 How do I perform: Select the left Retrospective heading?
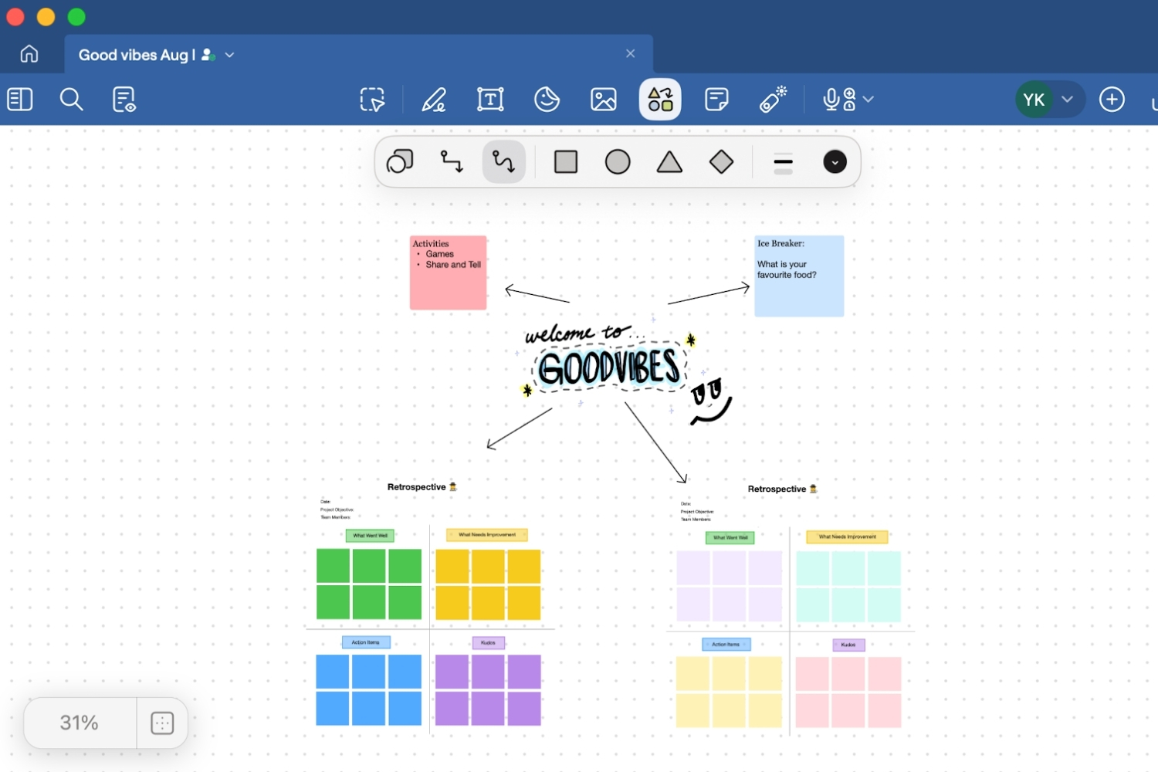click(x=422, y=487)
